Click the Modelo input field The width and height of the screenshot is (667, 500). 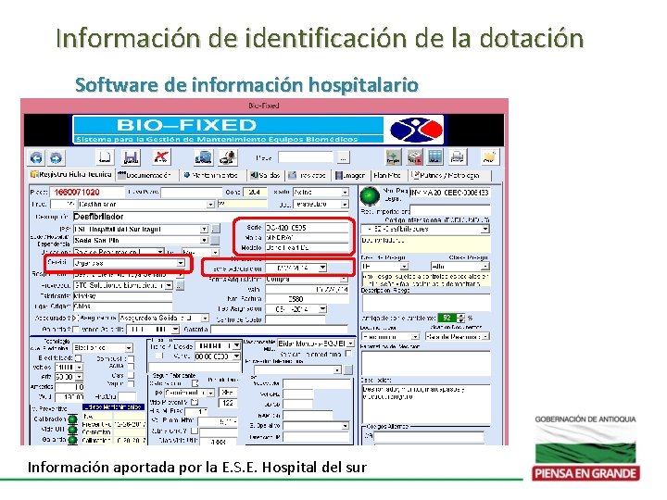pos(308,247)
